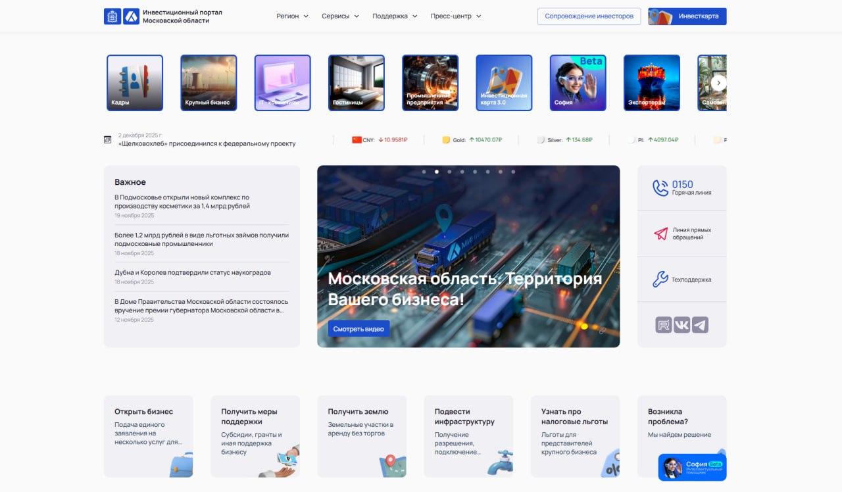Open the Гостиницы story thumbnail
Viewport: 842px width, 492px height.
(356, 83)
